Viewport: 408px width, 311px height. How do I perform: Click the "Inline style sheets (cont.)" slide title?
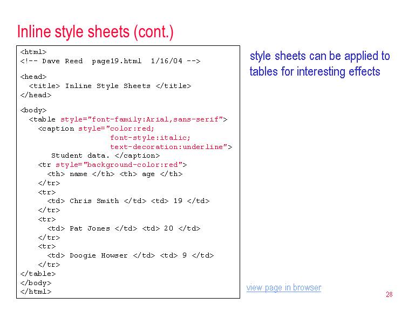pyautogui.click(x=96, y=31)
